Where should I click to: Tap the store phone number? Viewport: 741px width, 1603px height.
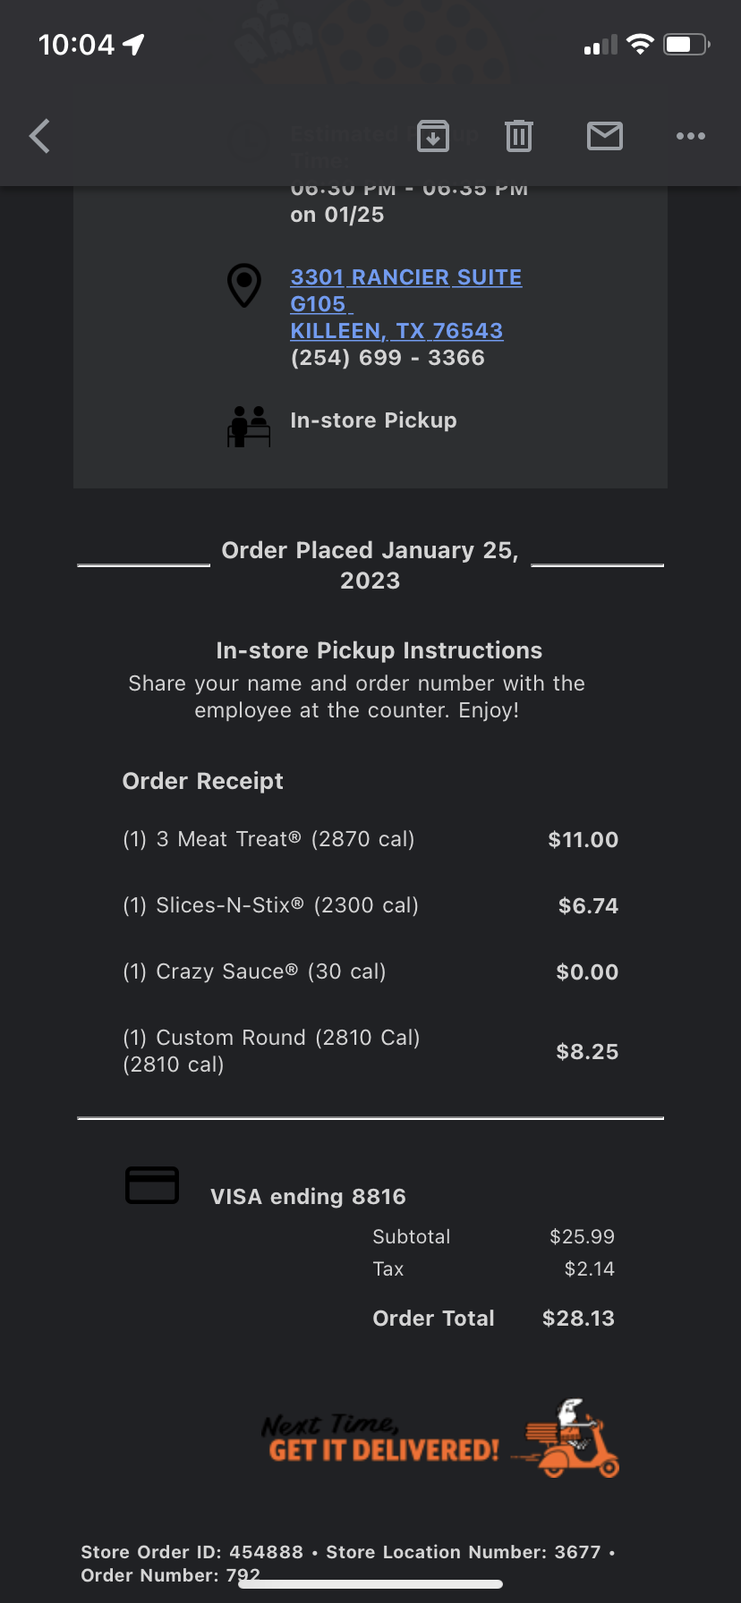(388, 358)
